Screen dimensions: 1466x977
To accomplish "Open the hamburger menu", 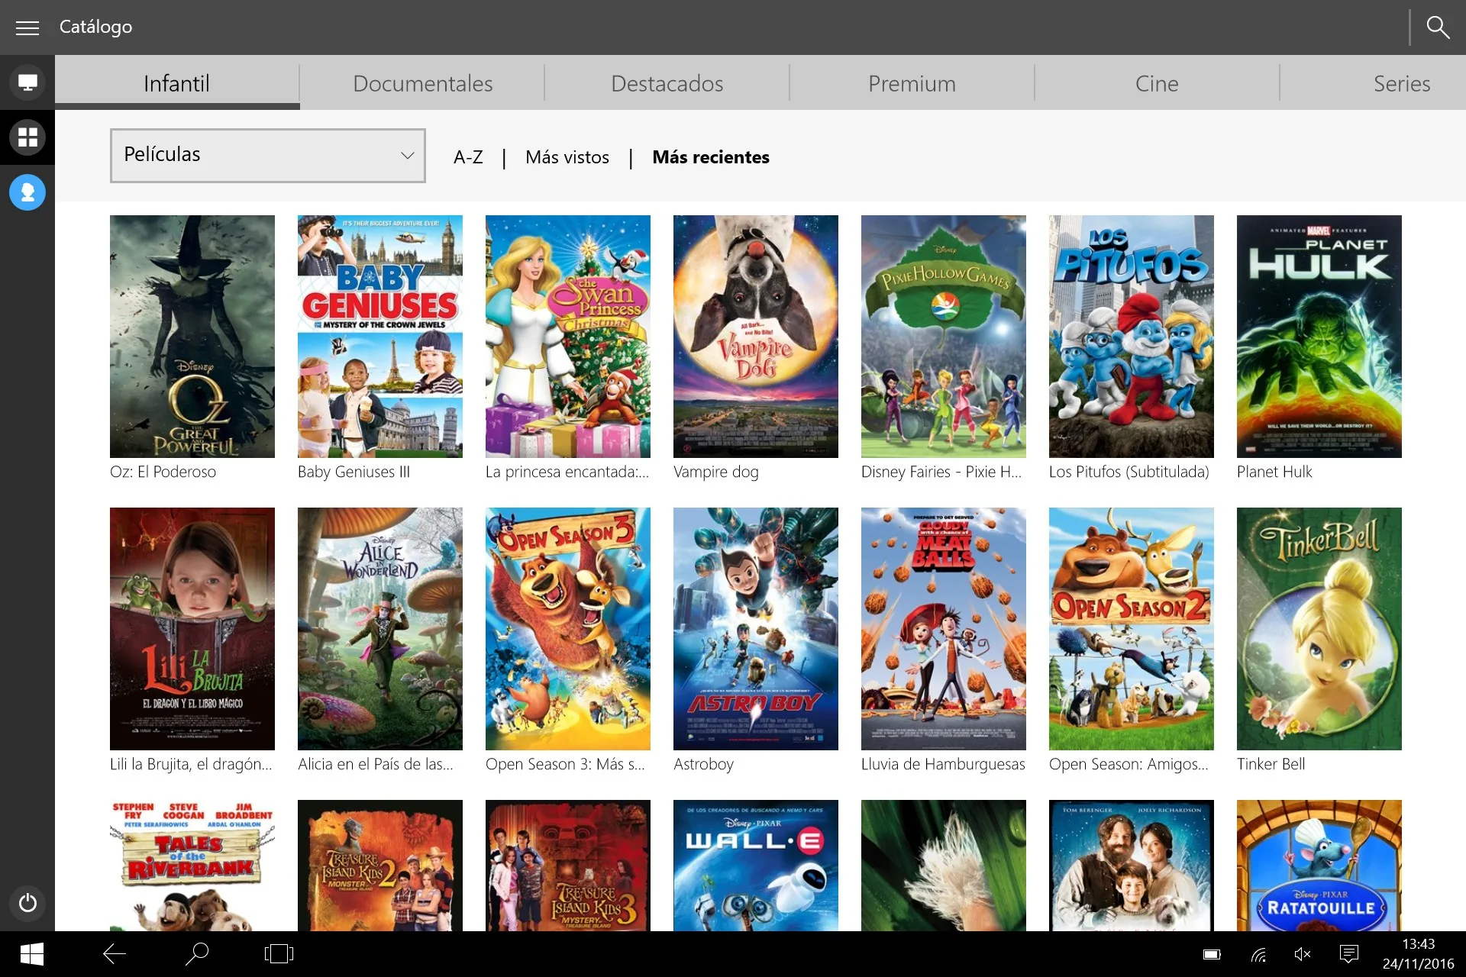I will click(x=27, y=28).
